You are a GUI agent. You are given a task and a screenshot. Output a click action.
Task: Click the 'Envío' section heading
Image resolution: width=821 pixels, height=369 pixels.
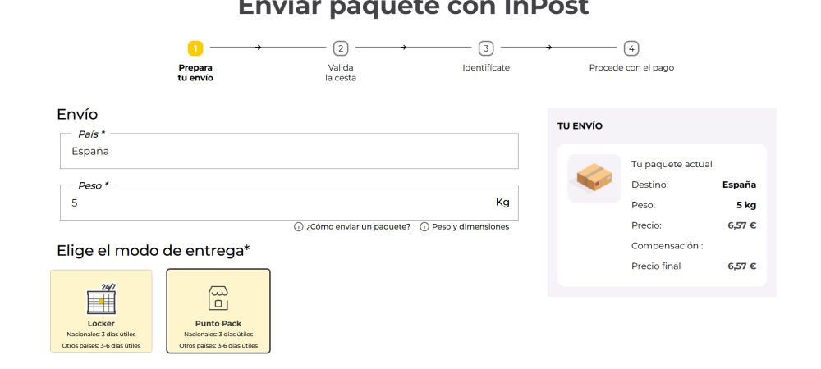(x=77, y=115)
